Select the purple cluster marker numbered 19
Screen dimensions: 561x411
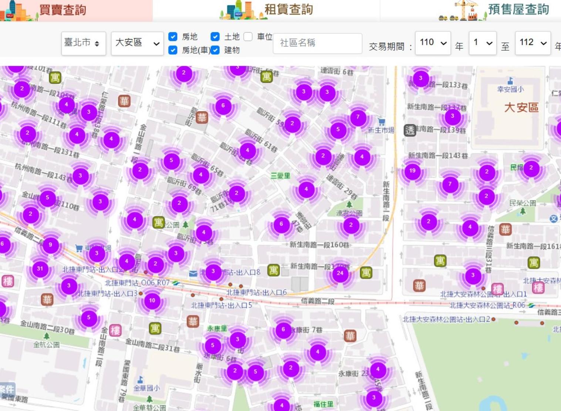(x=412, y=171)
